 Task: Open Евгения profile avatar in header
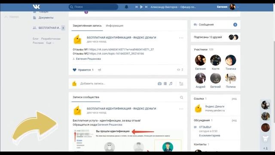coord(232,7)
